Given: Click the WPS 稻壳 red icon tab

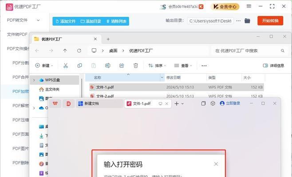Looking at the screenshot, I should pyautogui.click(x=68, y=104).
